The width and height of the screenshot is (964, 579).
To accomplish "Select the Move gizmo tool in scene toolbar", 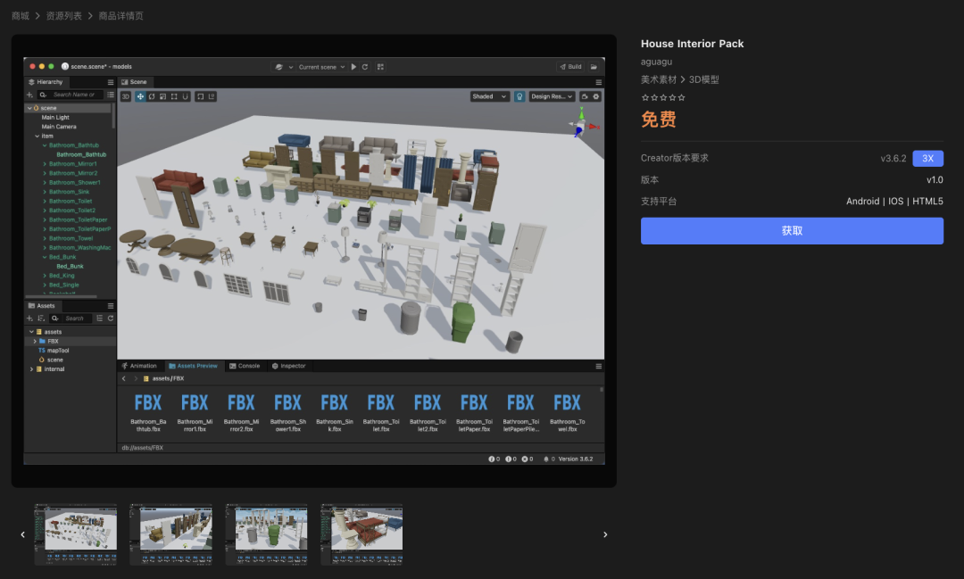I will (x=140, y=96).
